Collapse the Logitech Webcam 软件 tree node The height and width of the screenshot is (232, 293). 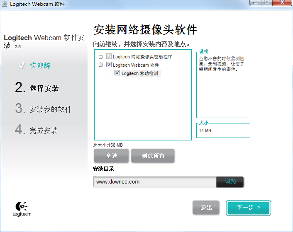[101, 65]
